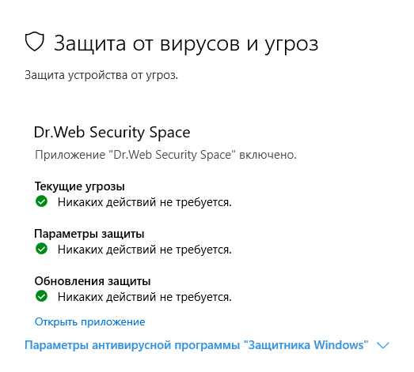Screen dimensions: 414x372
Task: Click the word Windows in the bottom link
Action: (x=339, y=345)
